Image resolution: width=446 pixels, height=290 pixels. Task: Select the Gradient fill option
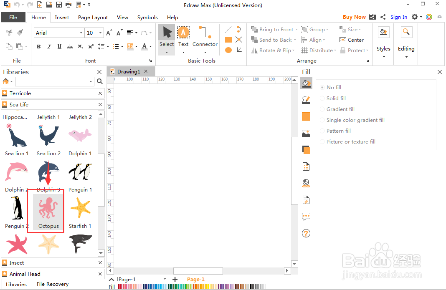337,109
